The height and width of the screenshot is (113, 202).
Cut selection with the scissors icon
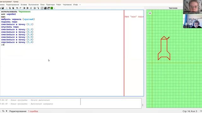tap(7, 8)
